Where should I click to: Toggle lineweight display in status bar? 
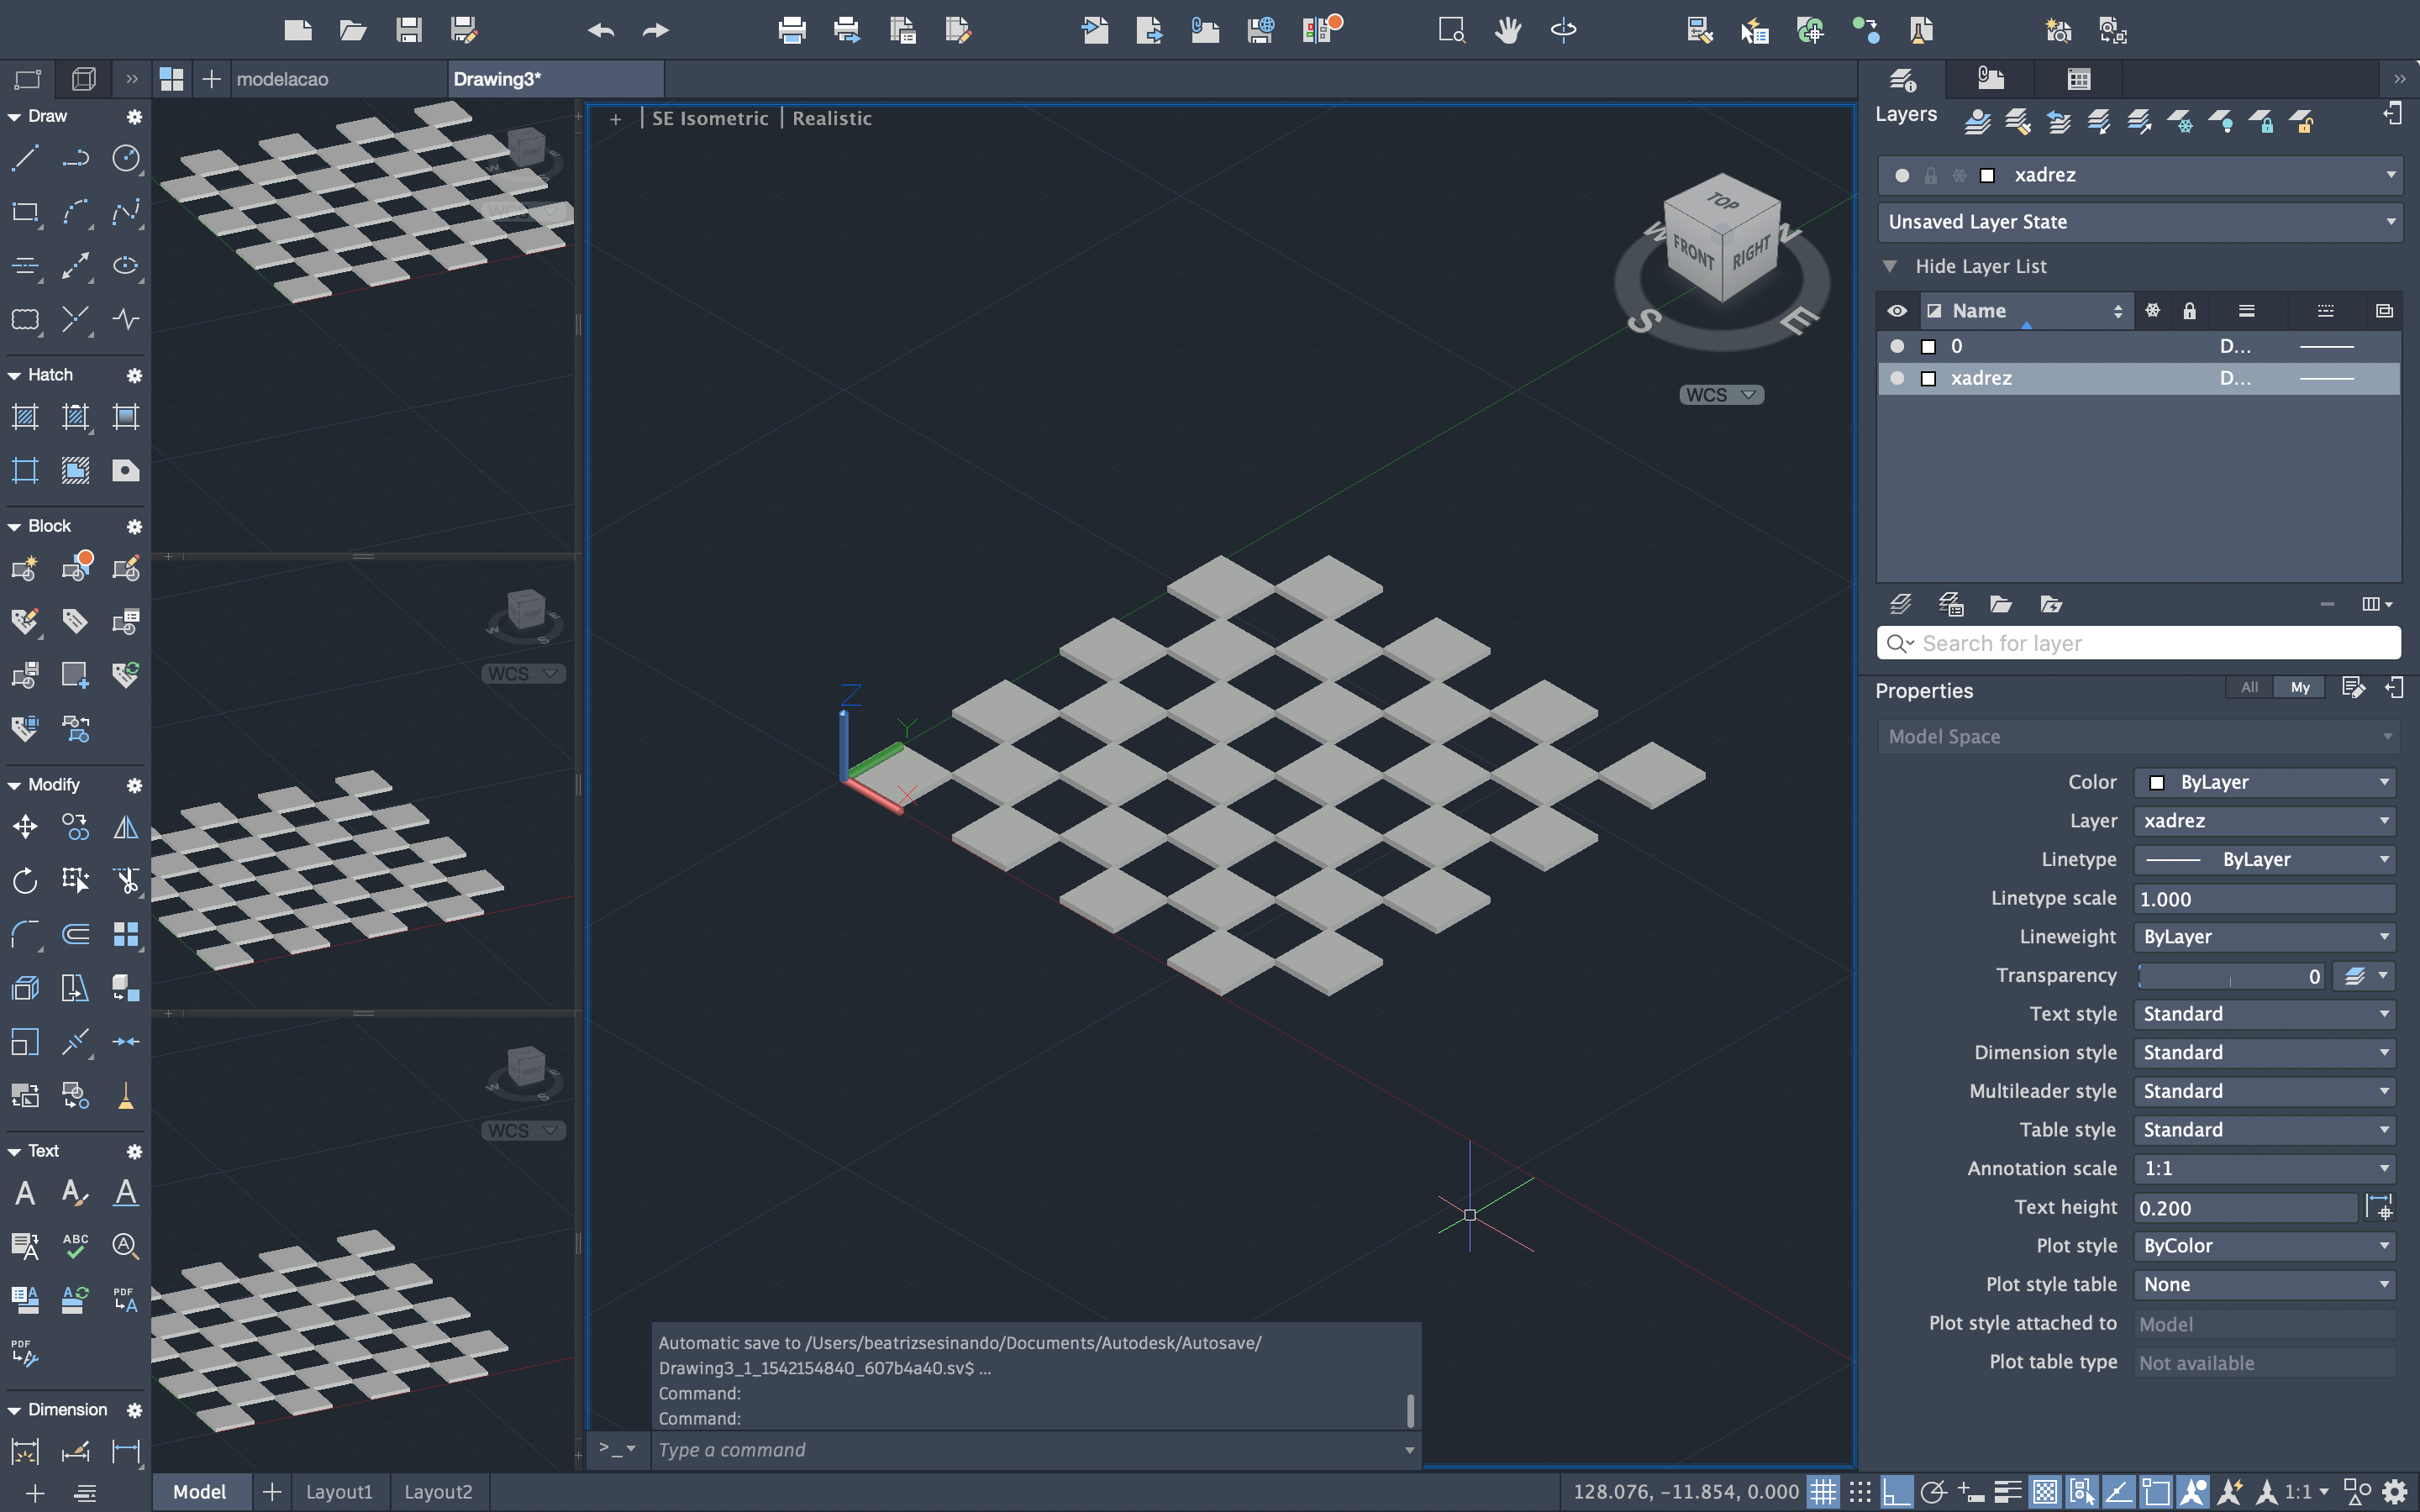coord(2007,1492)
